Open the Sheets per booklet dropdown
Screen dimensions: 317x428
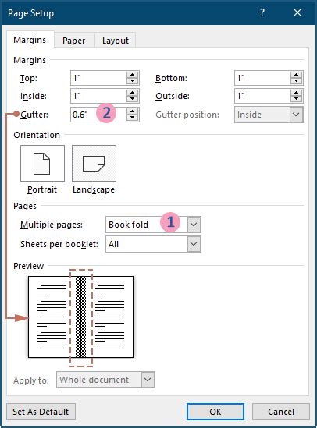tap(194, 244)
